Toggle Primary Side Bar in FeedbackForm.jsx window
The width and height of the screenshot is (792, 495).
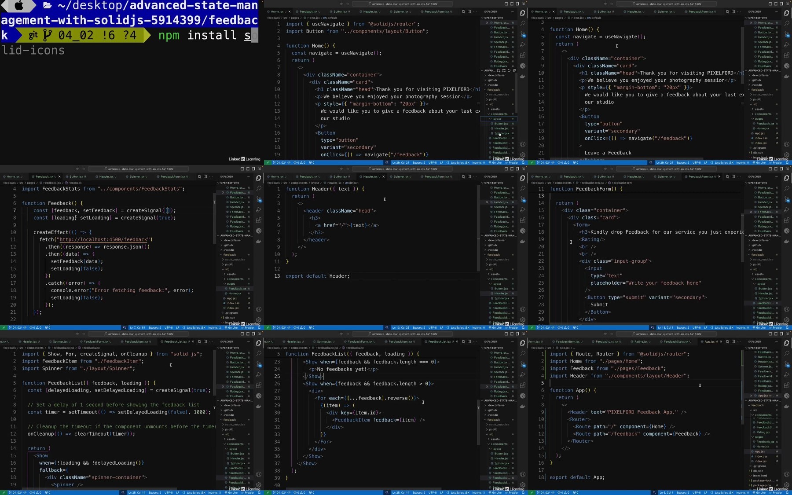(770, 169)
